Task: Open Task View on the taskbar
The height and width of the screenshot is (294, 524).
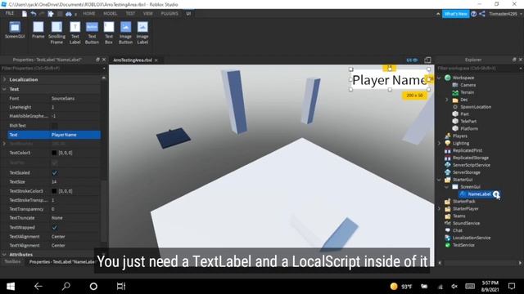Action: (x=121, y=287)
